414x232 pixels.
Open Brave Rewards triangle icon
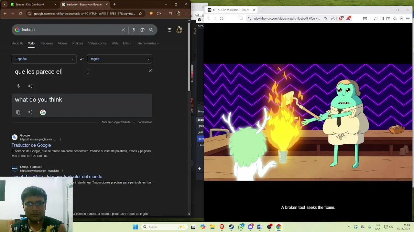348,18
